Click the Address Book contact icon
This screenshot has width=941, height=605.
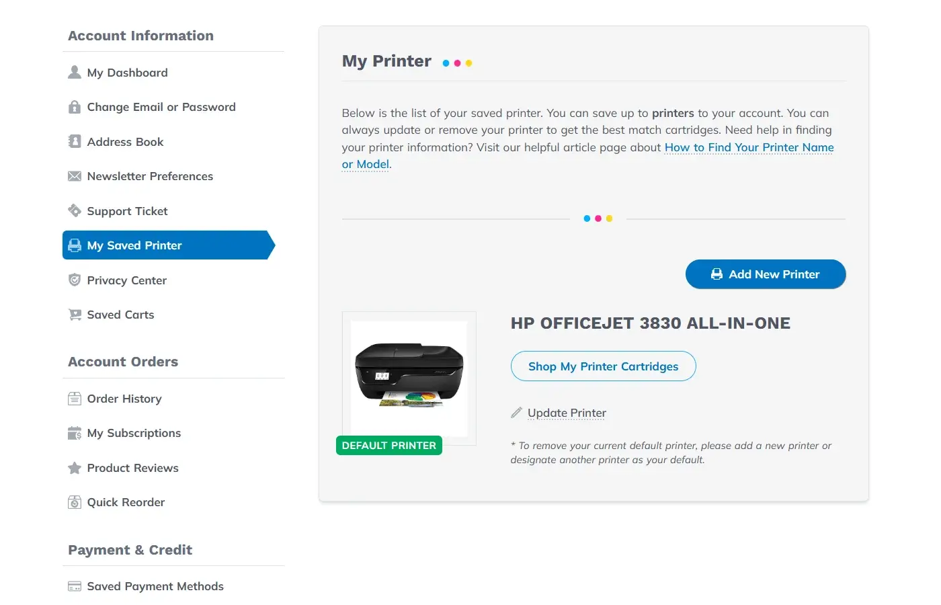[75, 142]
